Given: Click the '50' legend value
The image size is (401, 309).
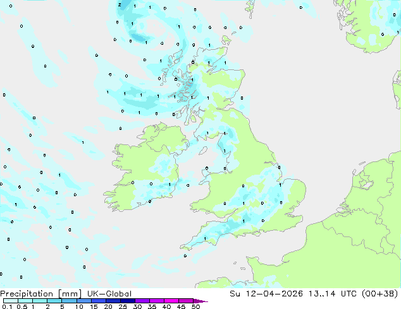Looking at the screenshot, I should click(195, 306).
